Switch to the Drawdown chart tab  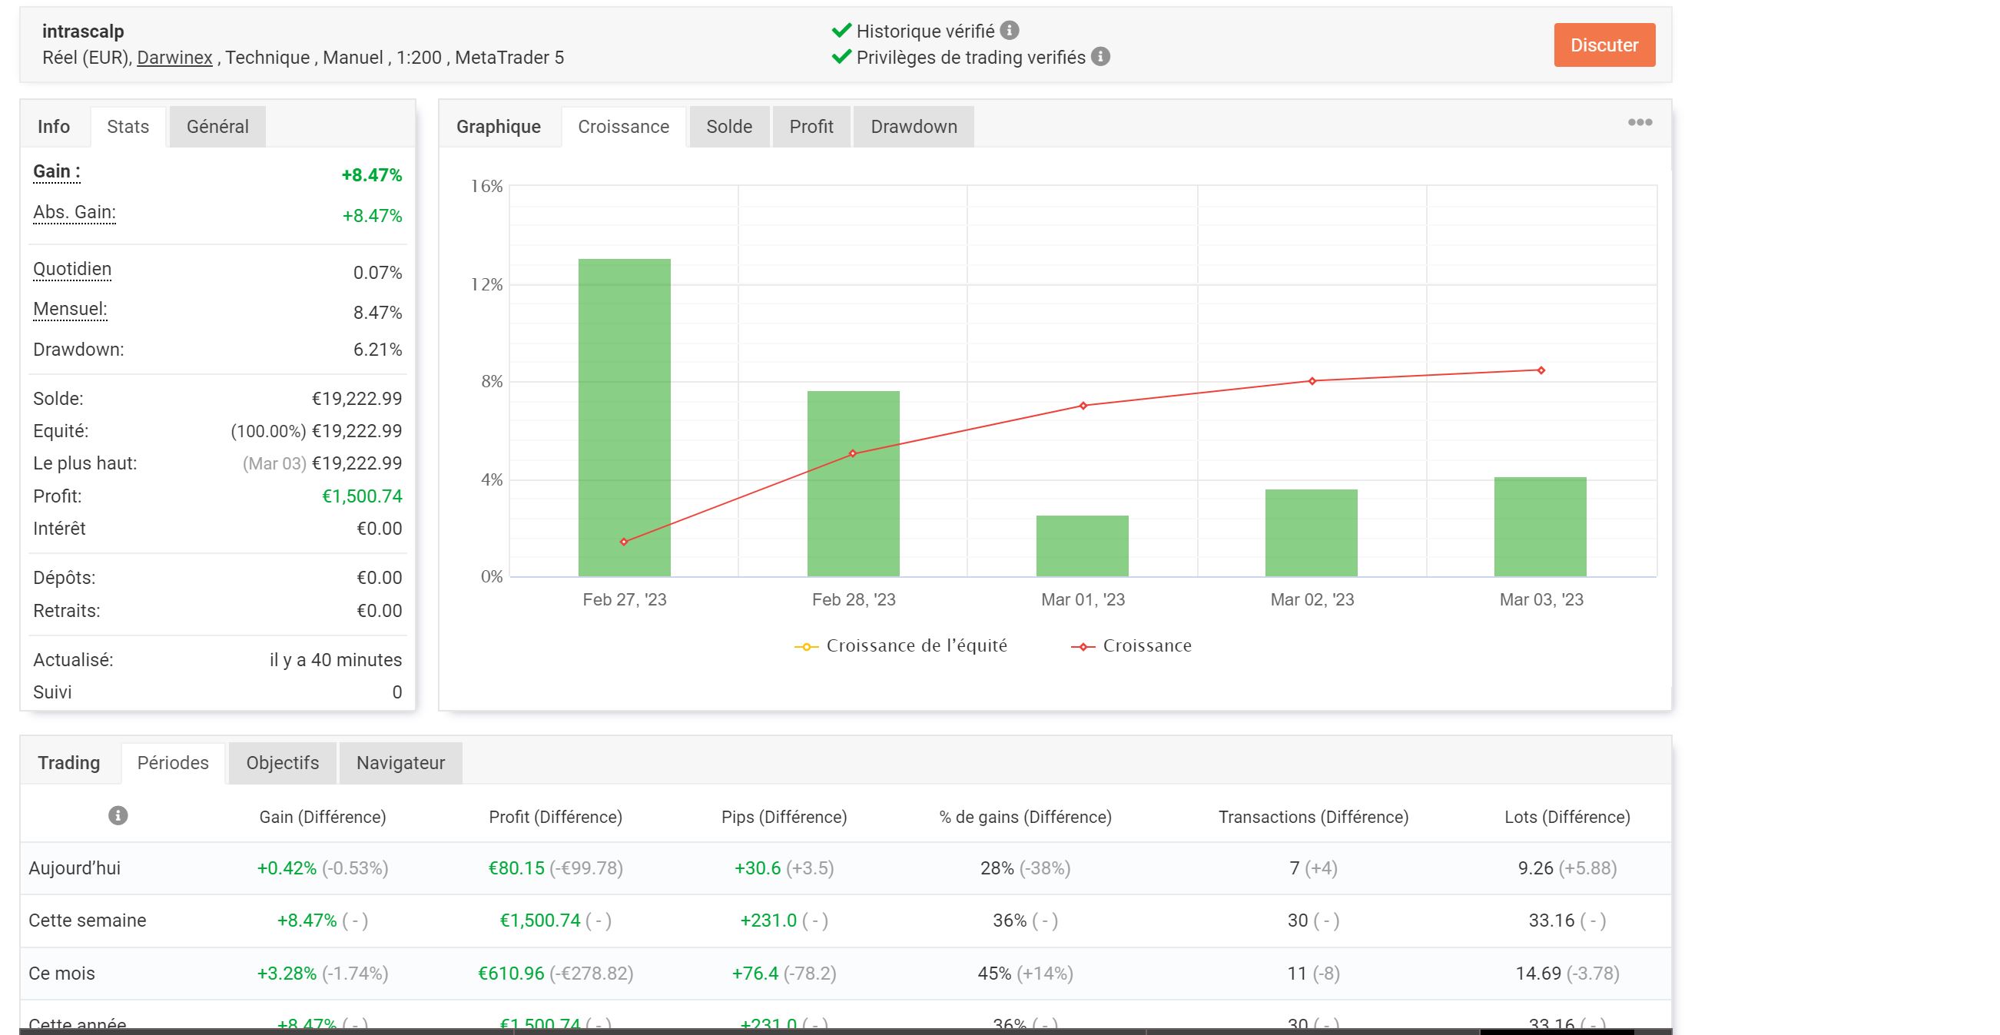913,127
